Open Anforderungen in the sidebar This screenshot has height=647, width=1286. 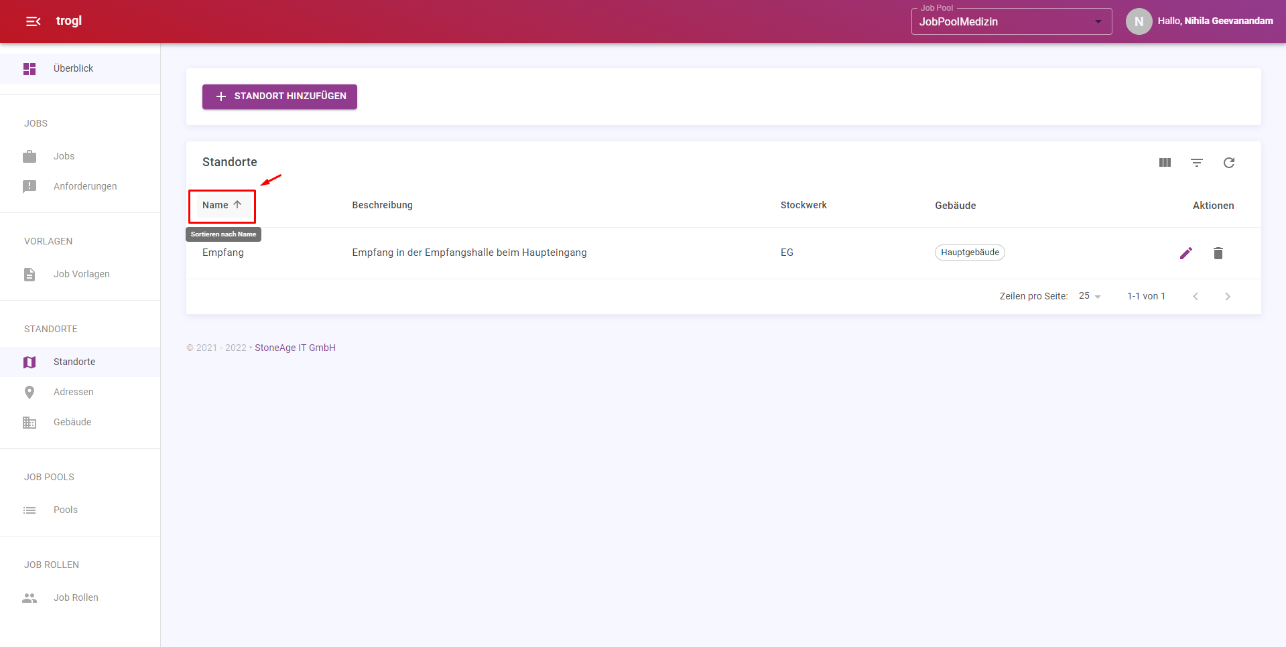pyautogui.click(x=80, y=186)
